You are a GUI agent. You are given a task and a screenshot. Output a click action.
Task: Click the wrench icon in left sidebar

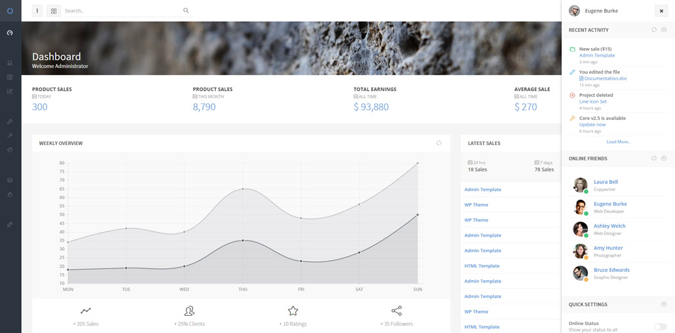coord(10,135)
